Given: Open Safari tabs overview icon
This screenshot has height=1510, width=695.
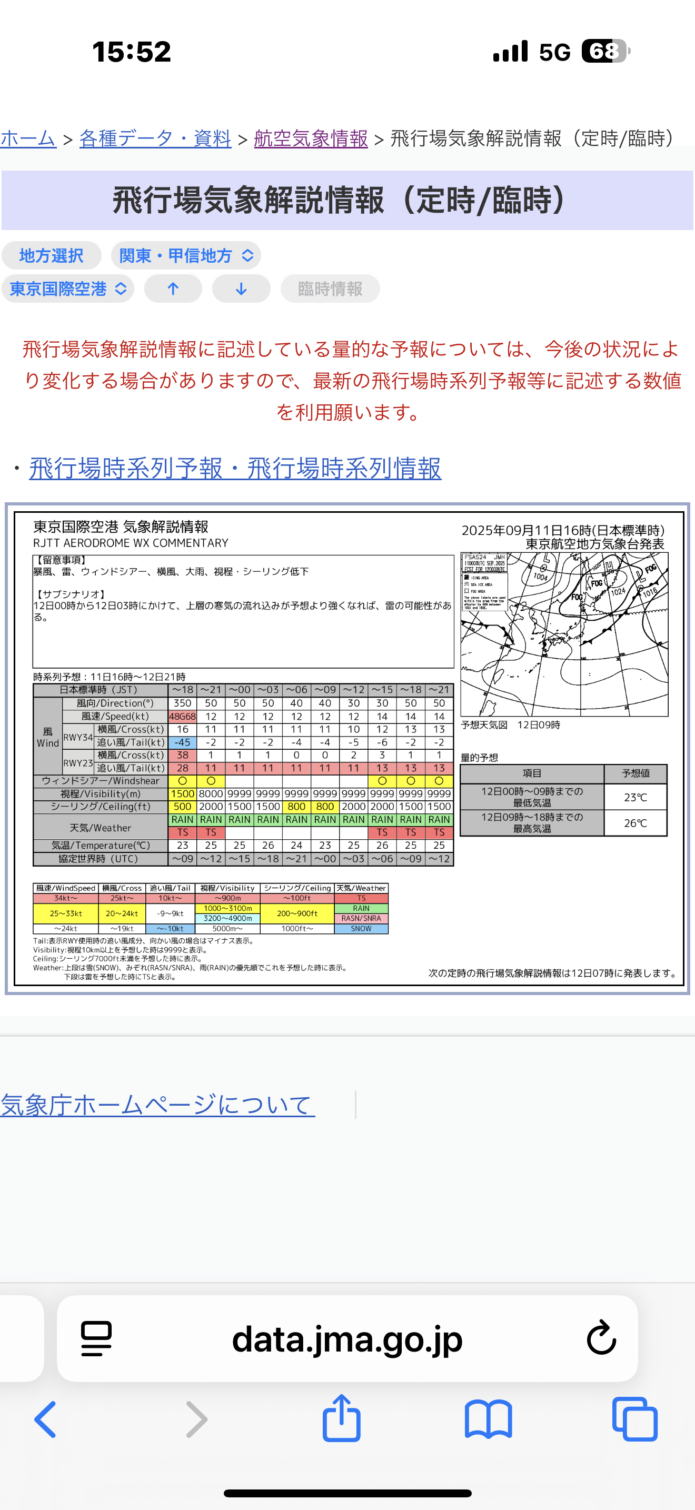Looking at the screenshot, I should [x=634, y=1419].
